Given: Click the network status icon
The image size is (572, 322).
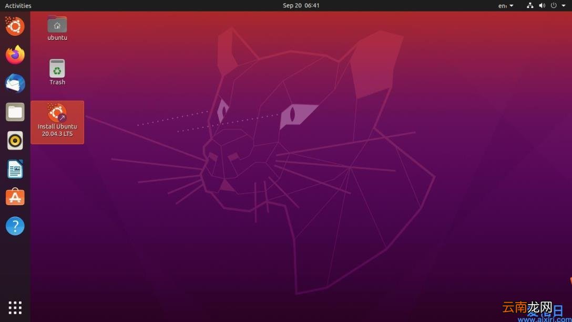Looking at the screenshot, I should coord(530,5).
